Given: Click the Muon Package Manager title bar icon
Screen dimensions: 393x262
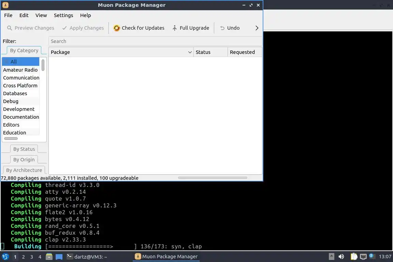Looking at the screenshot, I should [5, 5].
